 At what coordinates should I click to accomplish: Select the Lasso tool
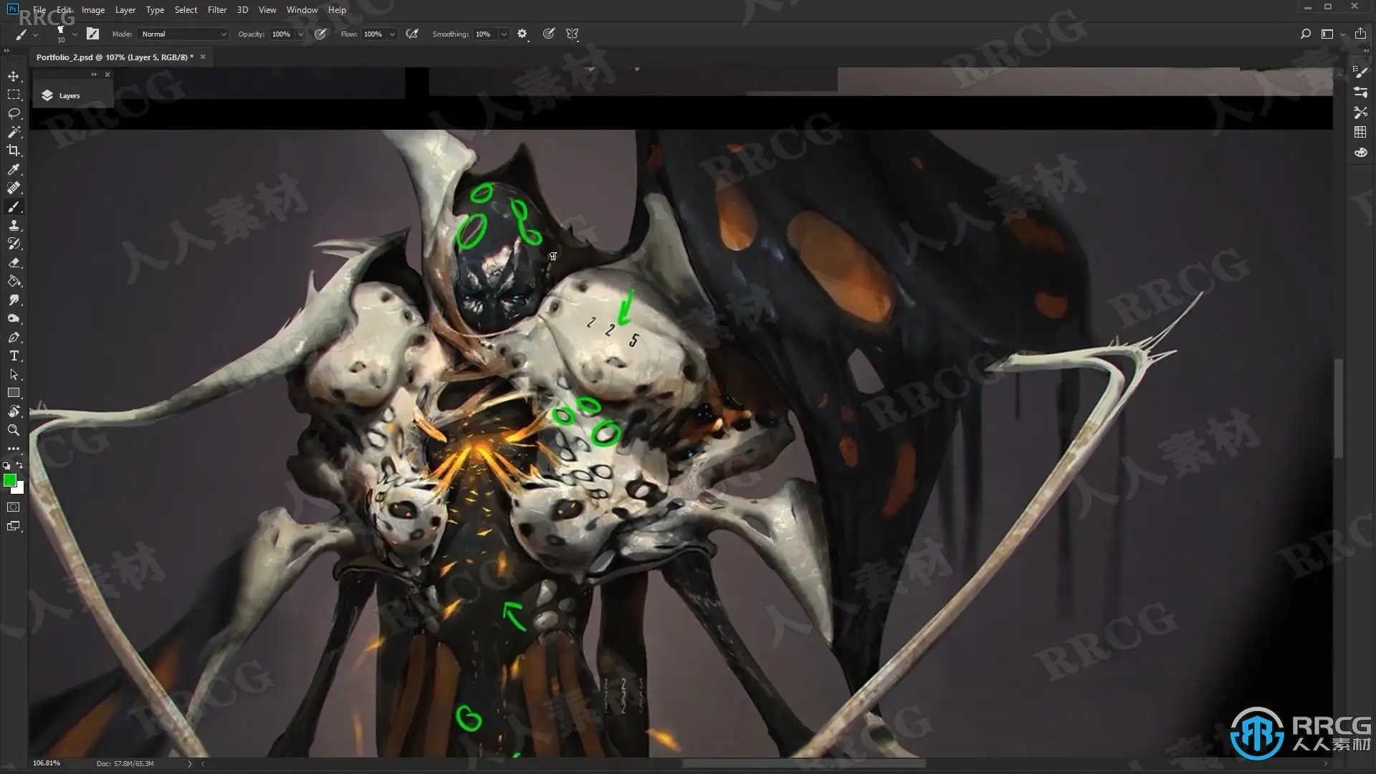coord(14,113)
